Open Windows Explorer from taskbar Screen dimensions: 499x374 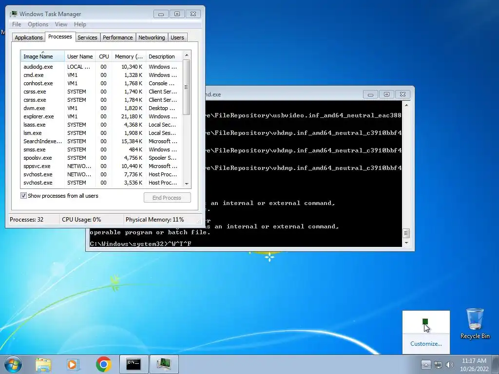point(43,364)
